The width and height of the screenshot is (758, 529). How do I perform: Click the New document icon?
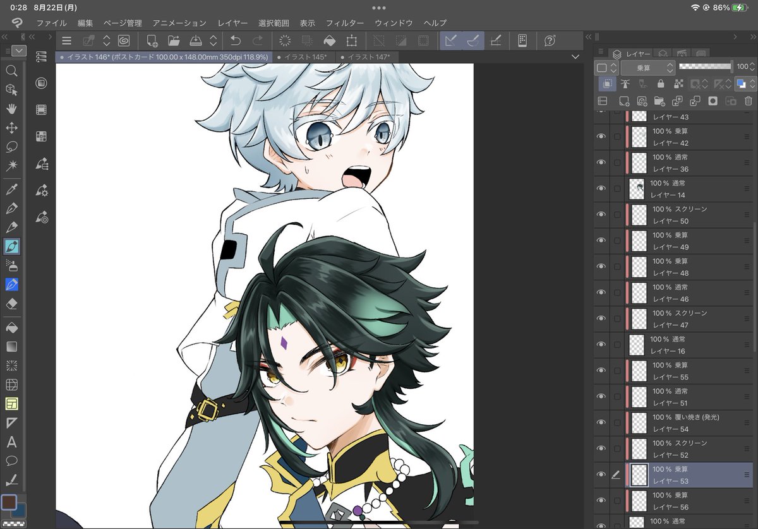click(152, 41)
